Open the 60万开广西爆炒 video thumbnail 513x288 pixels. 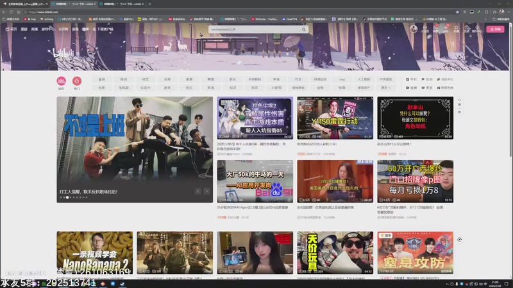[x=415, y=181]
